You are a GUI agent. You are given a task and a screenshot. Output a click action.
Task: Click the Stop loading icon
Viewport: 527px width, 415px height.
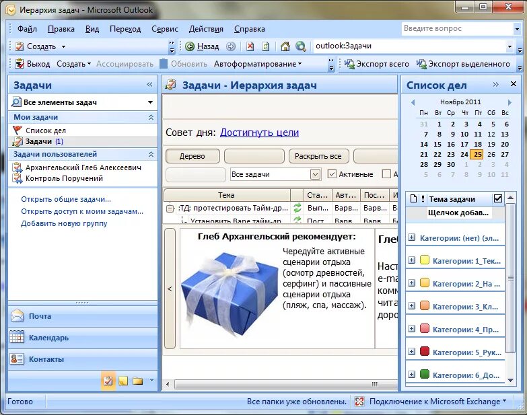(x=250, y=46)
